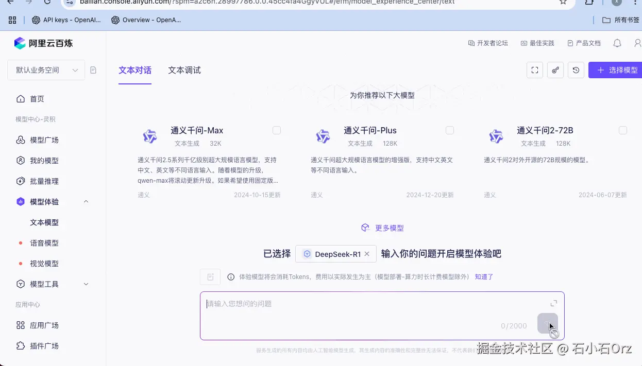Open 应用广场 in sidebar
642x366 pixels.
coord(44,325)
